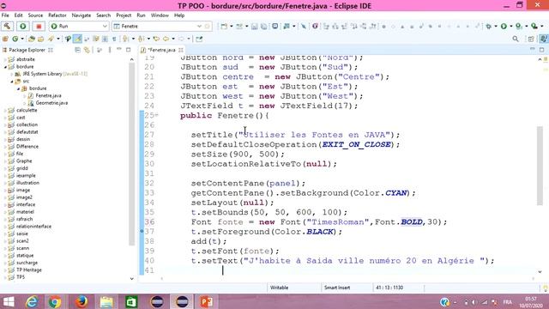
Task: Collapse the src folder node
Action: (12, 82)
